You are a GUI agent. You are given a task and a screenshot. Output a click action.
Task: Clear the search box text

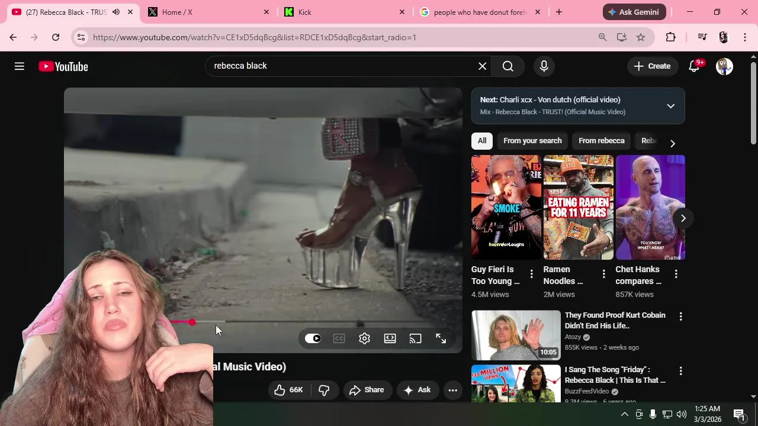[x=483, y=66]
